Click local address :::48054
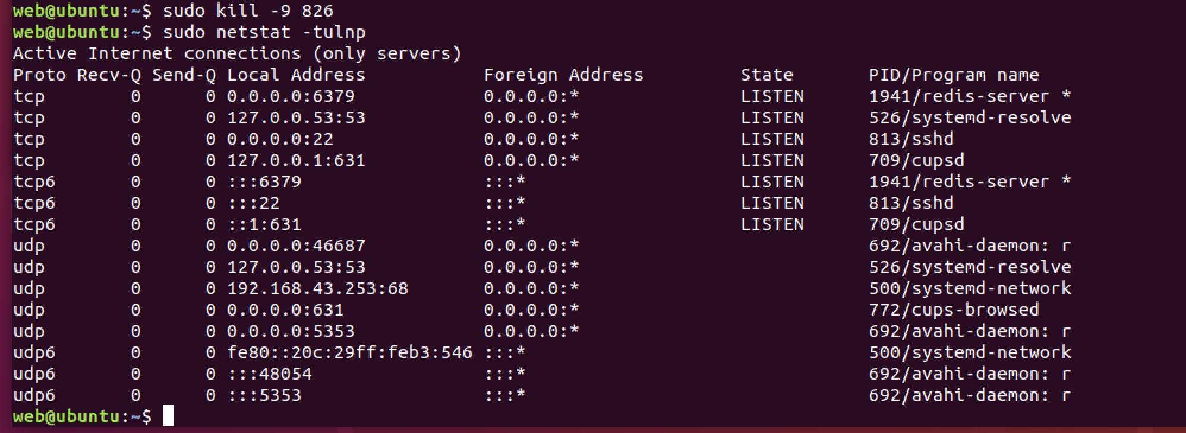The width and height of the screenshot is (1186, 433). 269,374
